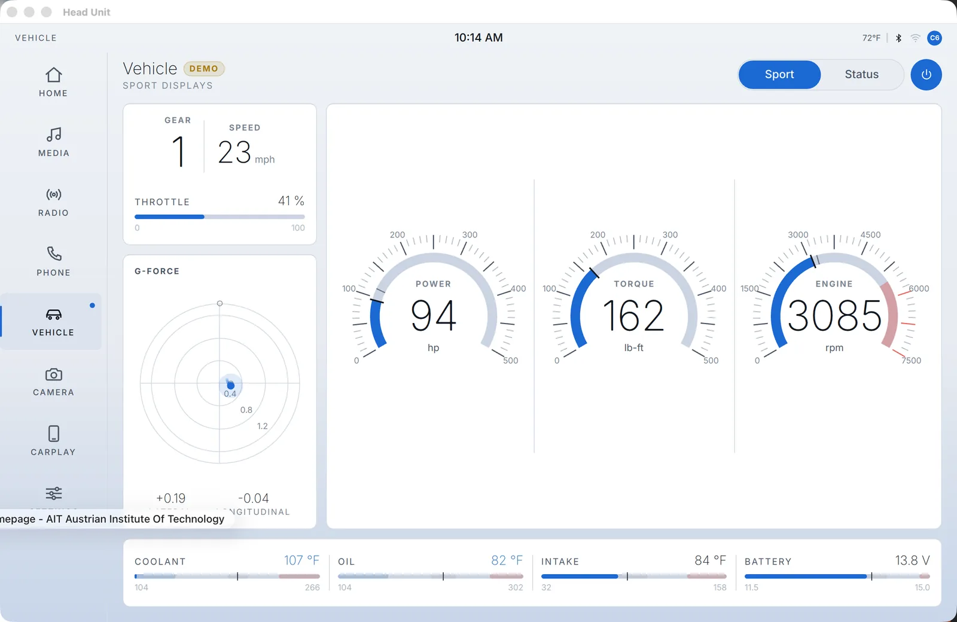Screen dimensions: 957x622
Task: Open the CG user avatar
Action: click(934, 38)
